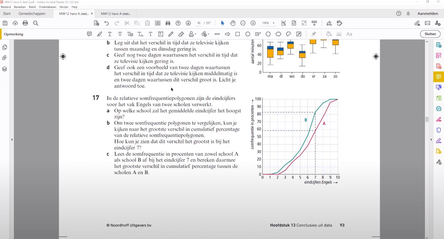The image size is (444, 239).
Task: Toggle reading mode download arrow icon
Action: pos(314,23)
